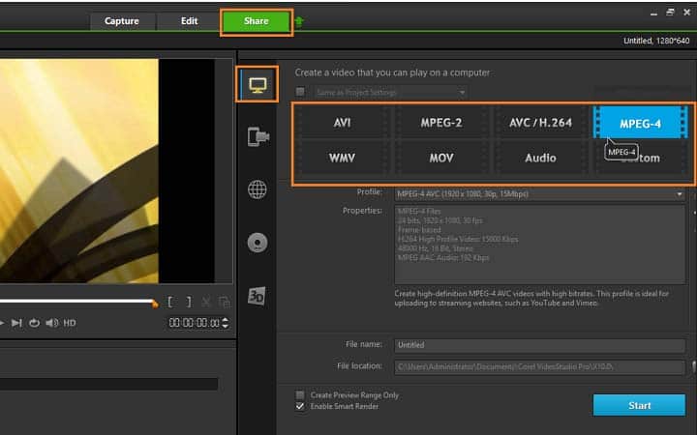The image size is (697, 435).
Task: Click the Play button in preview controls
Action: coord(2,323)
